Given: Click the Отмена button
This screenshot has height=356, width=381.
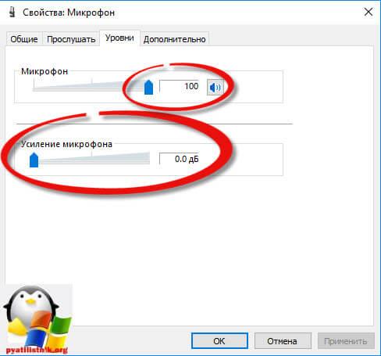Looking at the screenshot, I should click(x=283, y=341).
